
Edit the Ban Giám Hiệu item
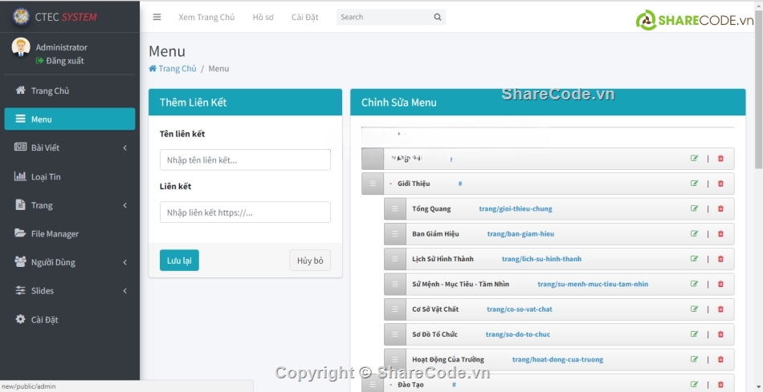pyautogui.click(x=695, y=233)
